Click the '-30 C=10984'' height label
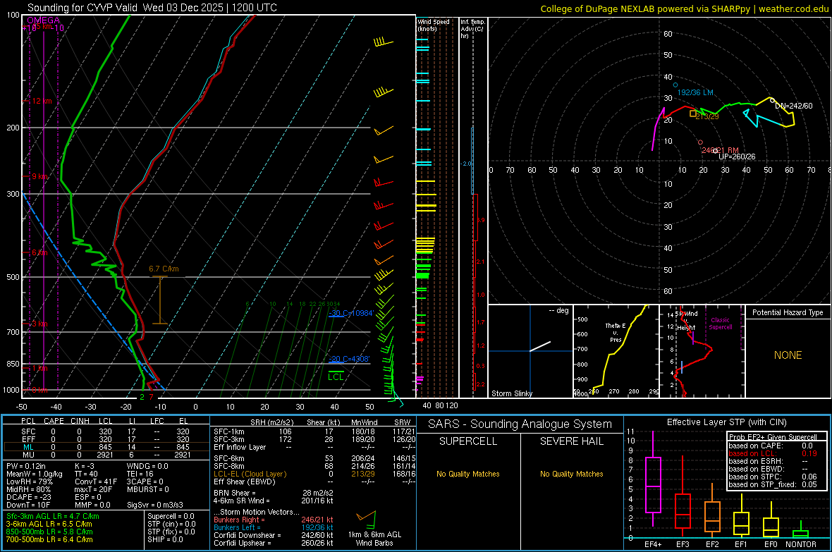The width and height of the screenshot is (832, 552). (350, 313)
